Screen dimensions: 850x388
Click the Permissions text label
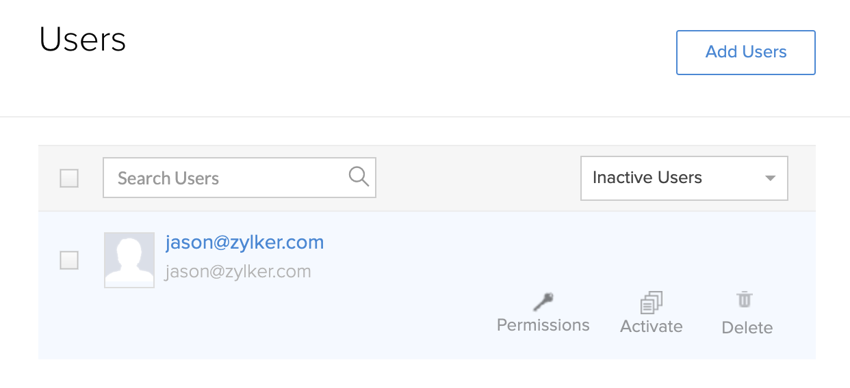pos(543,325)
